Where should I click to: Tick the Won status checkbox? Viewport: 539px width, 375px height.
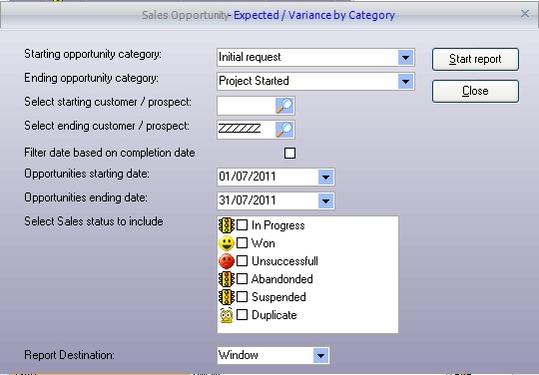click(242, 243)
